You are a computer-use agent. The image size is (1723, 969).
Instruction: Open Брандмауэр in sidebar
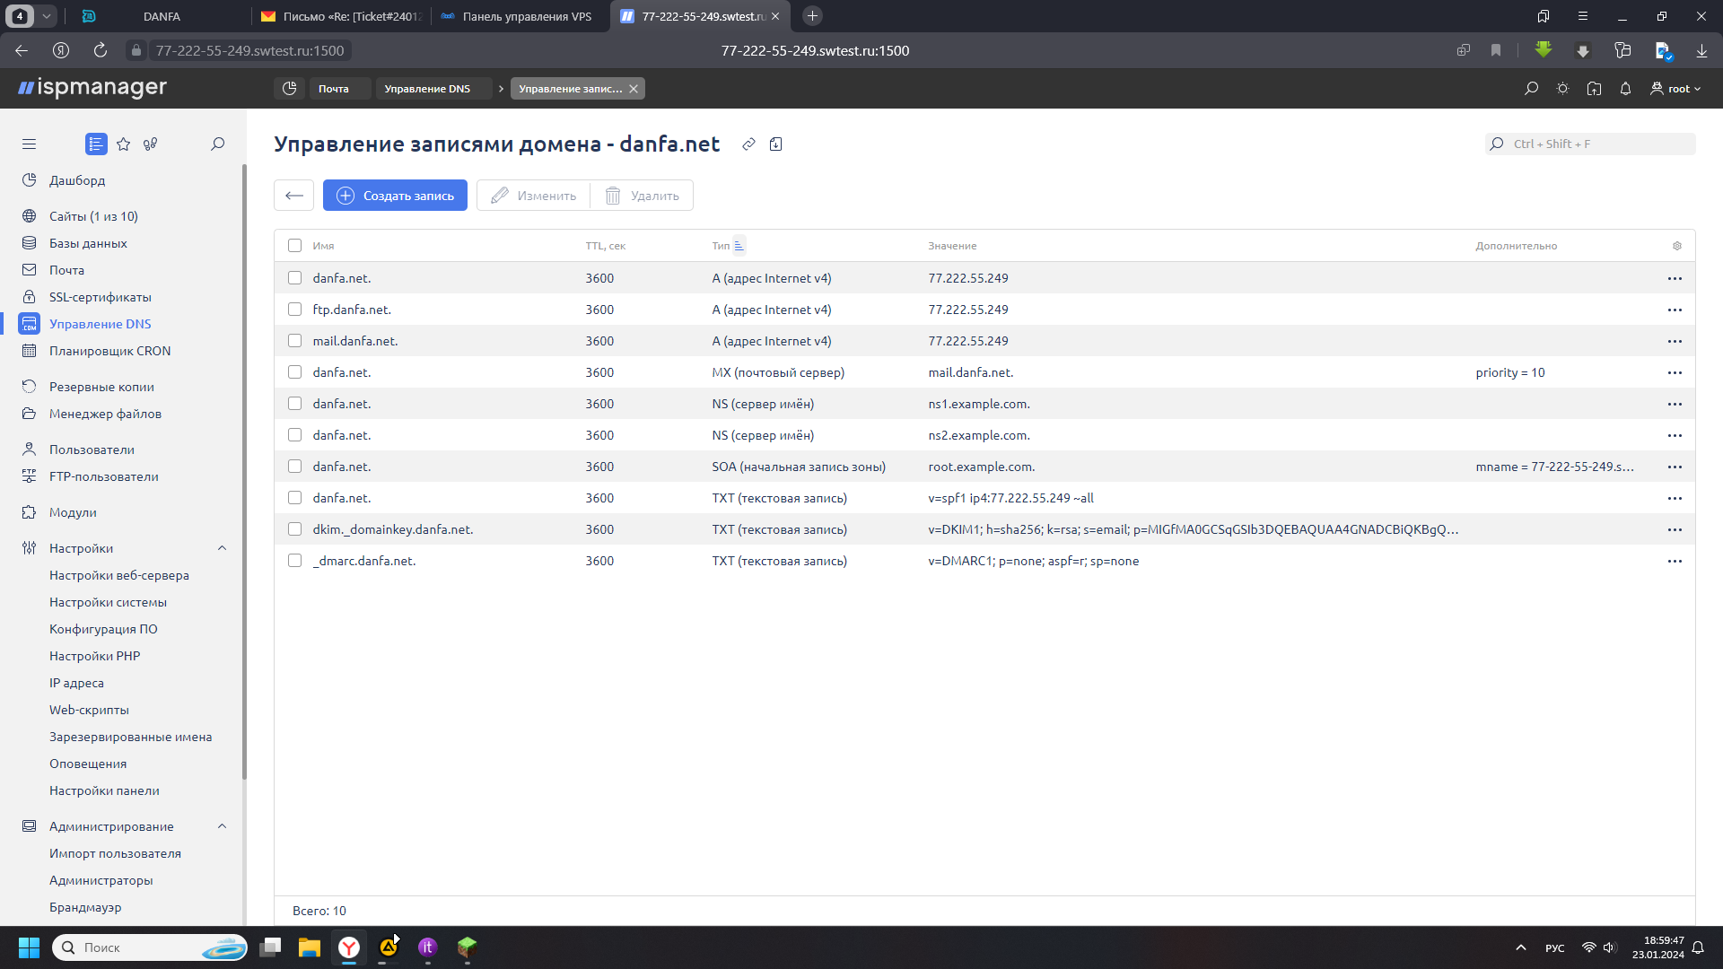point(85,907)
